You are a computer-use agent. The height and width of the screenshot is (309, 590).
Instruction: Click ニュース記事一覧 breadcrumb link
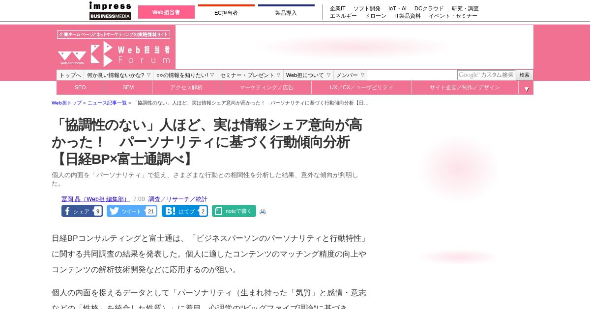[x=107, y=103]
